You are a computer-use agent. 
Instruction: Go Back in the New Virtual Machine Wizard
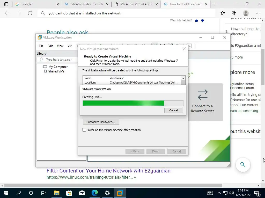point(135,151)
